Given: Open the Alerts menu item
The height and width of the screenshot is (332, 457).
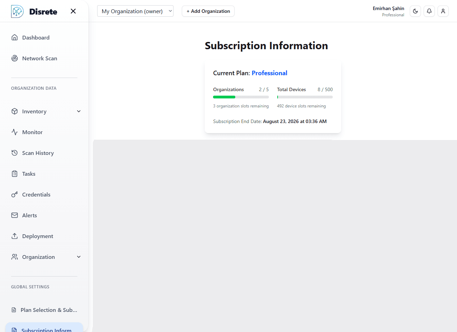Looking at the screenshot, I should [x=29, y=215].
